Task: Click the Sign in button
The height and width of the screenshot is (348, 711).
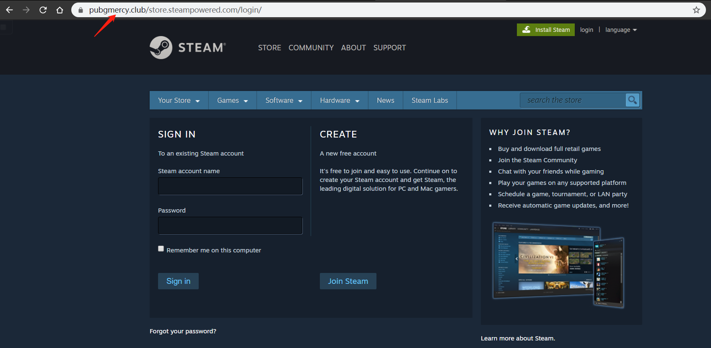Action: [178, 281]
